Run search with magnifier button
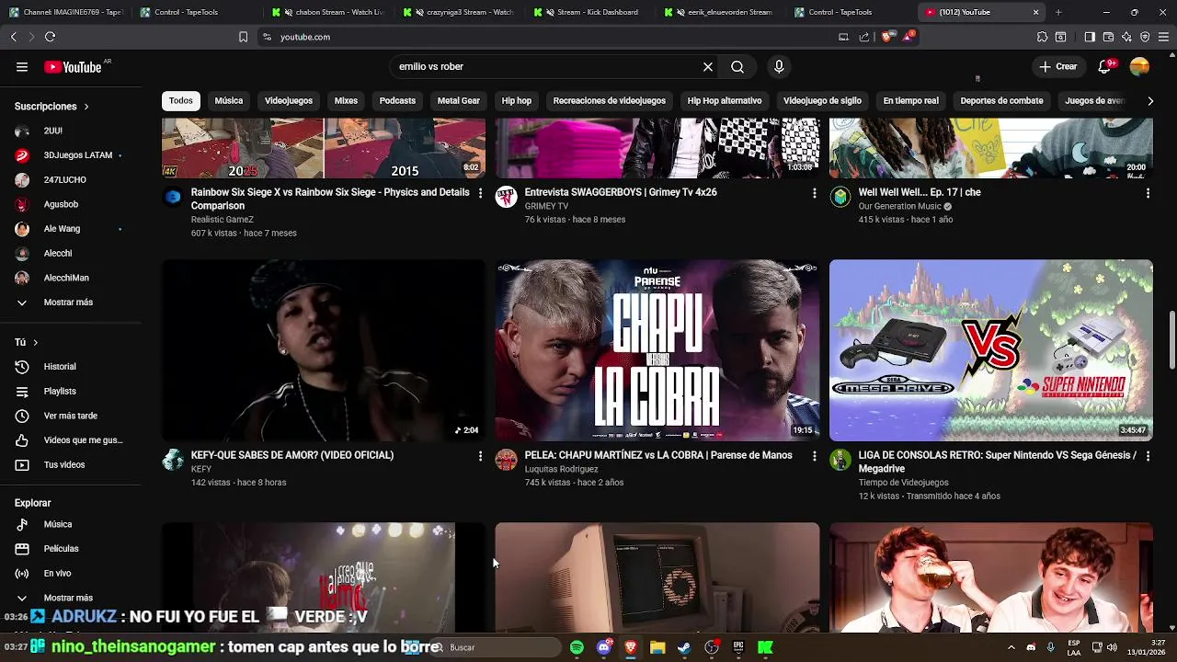 (x=737, y=67)
